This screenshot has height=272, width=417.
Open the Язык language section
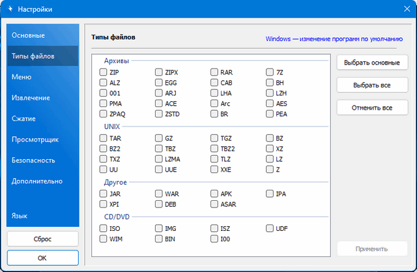(x=20, y=215)
